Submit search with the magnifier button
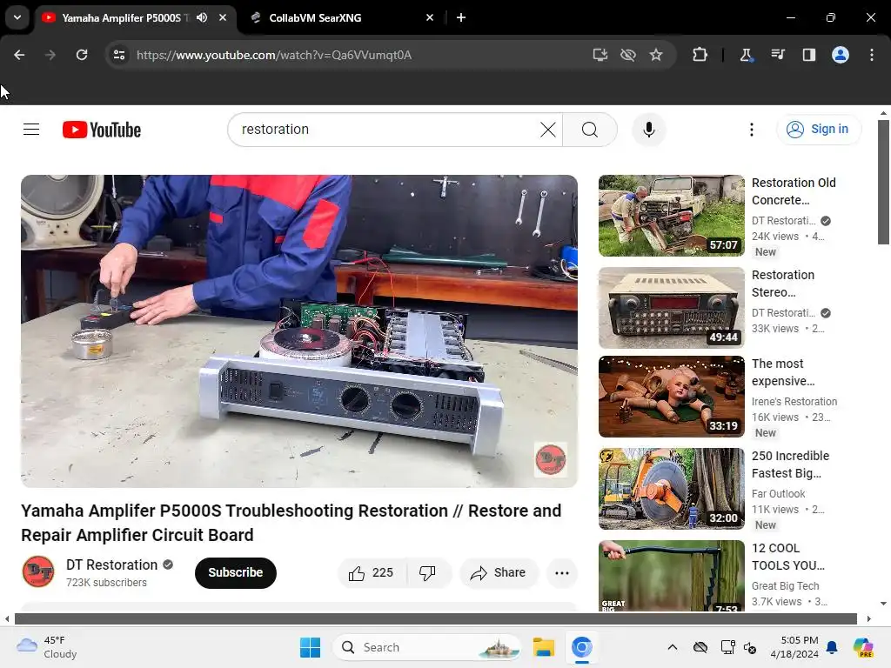The height and width of the screenshot is (668, 891). coord(590,130)
